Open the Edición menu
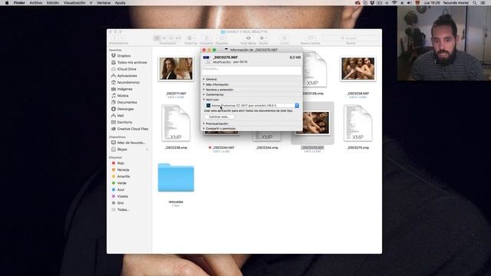This screenshot has width=491, height=276. click(x=53, y=3)
